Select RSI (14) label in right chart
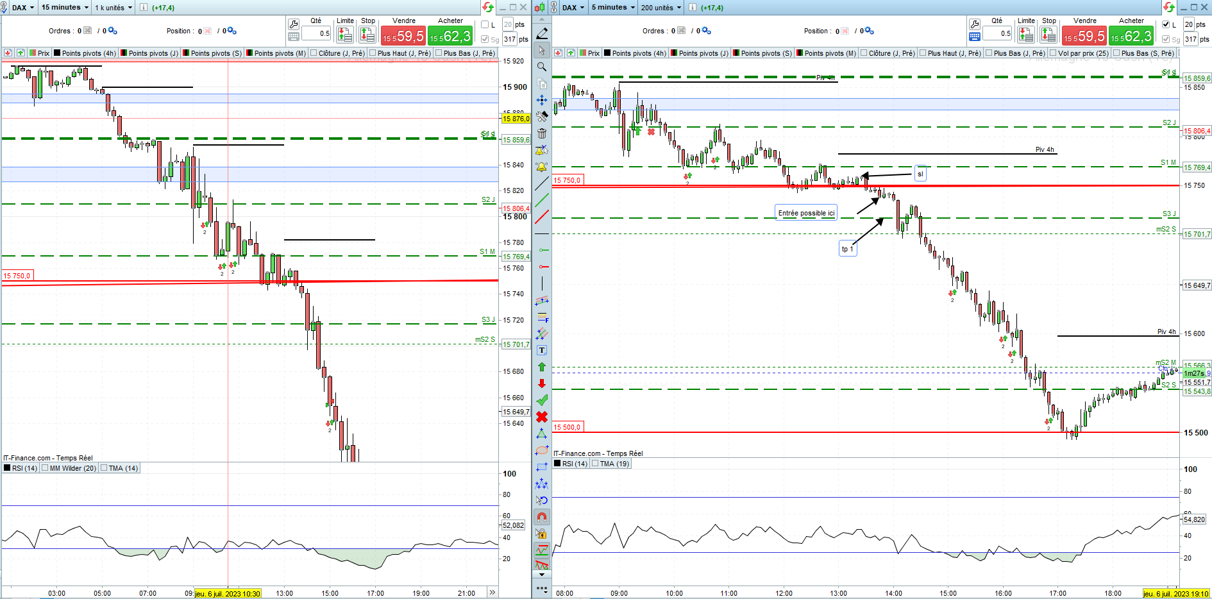 pos(575,464)
